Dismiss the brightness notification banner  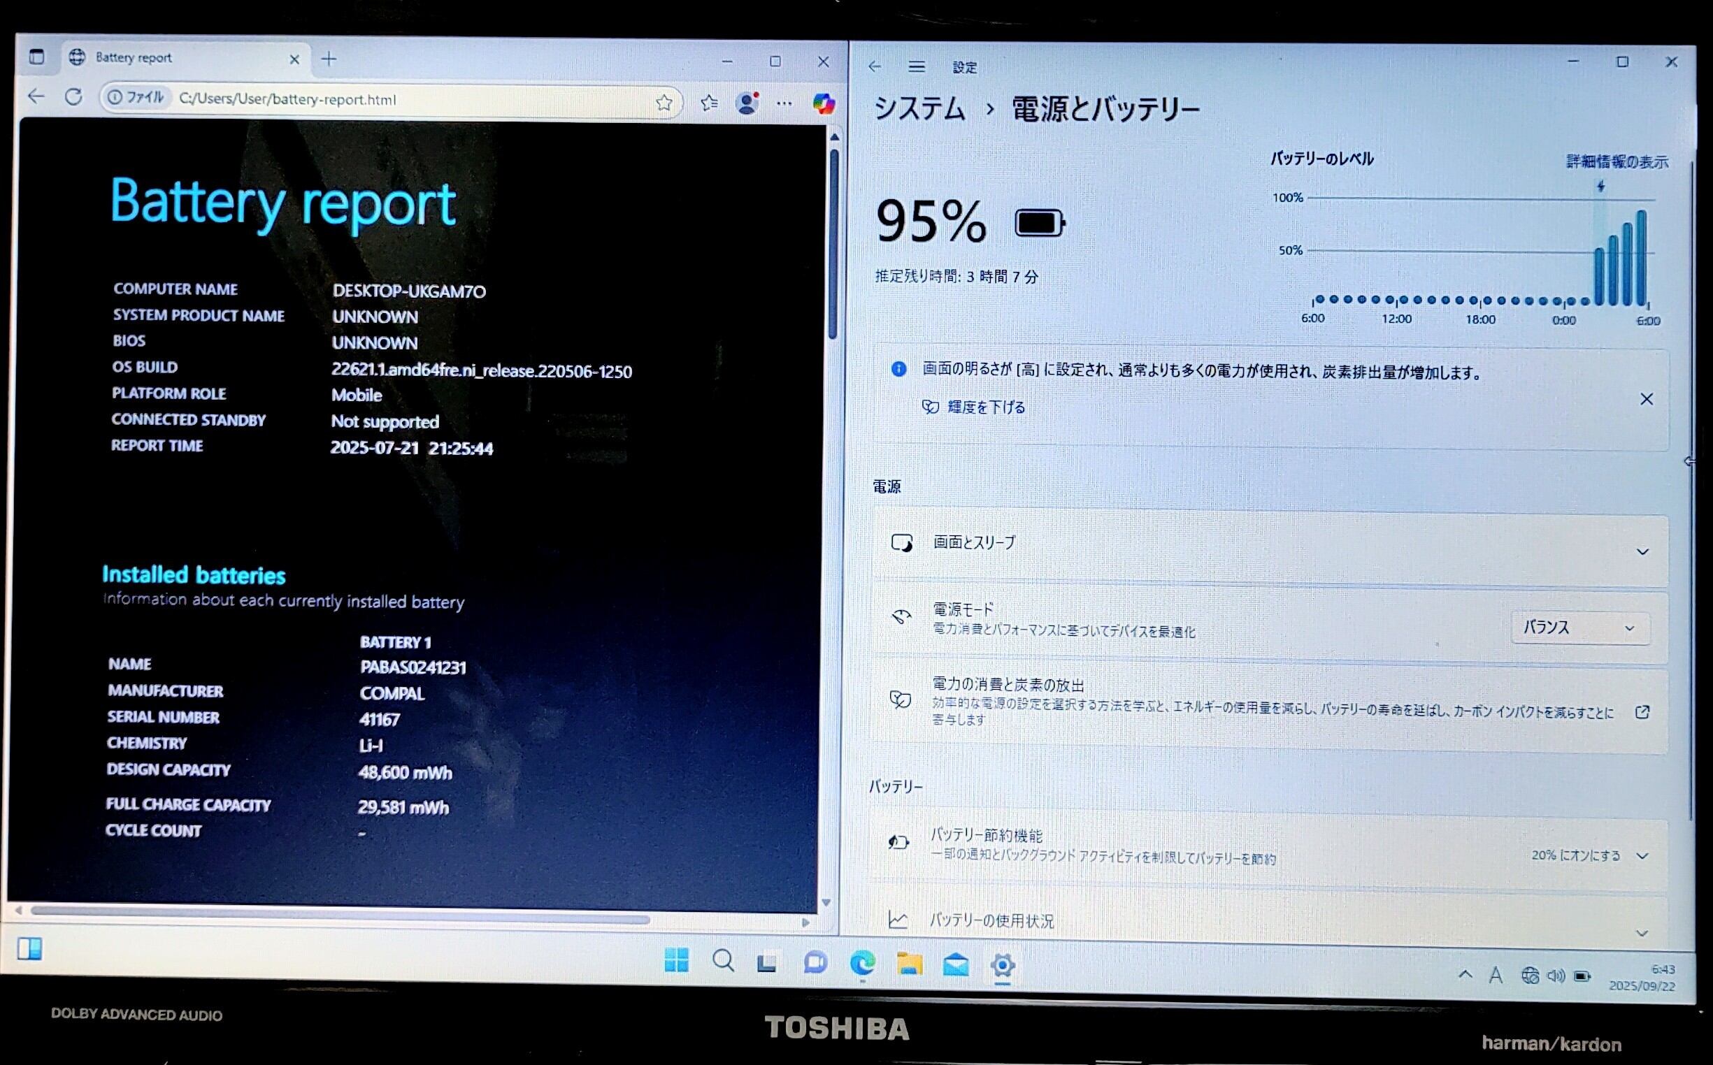pyautogui.click(x=1646, y=400)
